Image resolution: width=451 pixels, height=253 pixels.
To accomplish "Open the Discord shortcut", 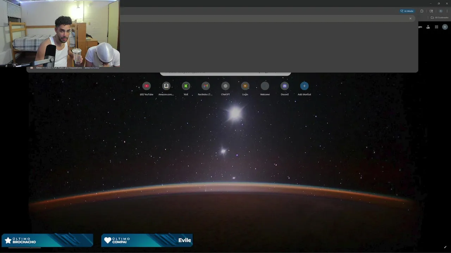I will [x=285, y=89].
